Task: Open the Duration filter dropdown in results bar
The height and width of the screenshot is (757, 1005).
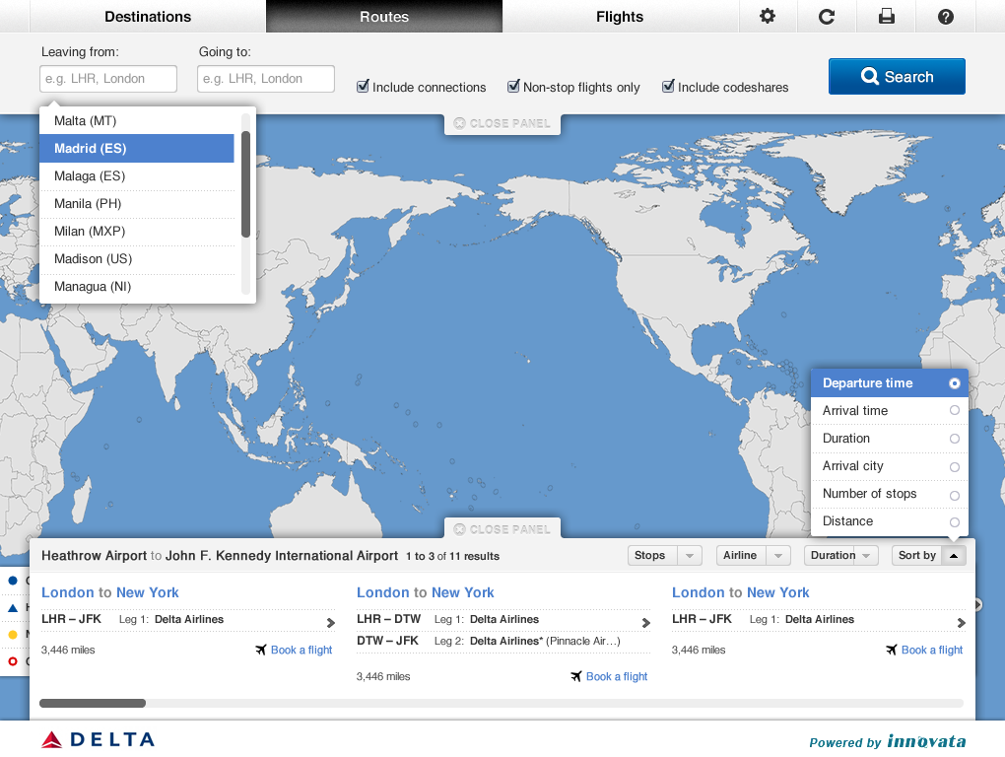Action: [840, 555]
